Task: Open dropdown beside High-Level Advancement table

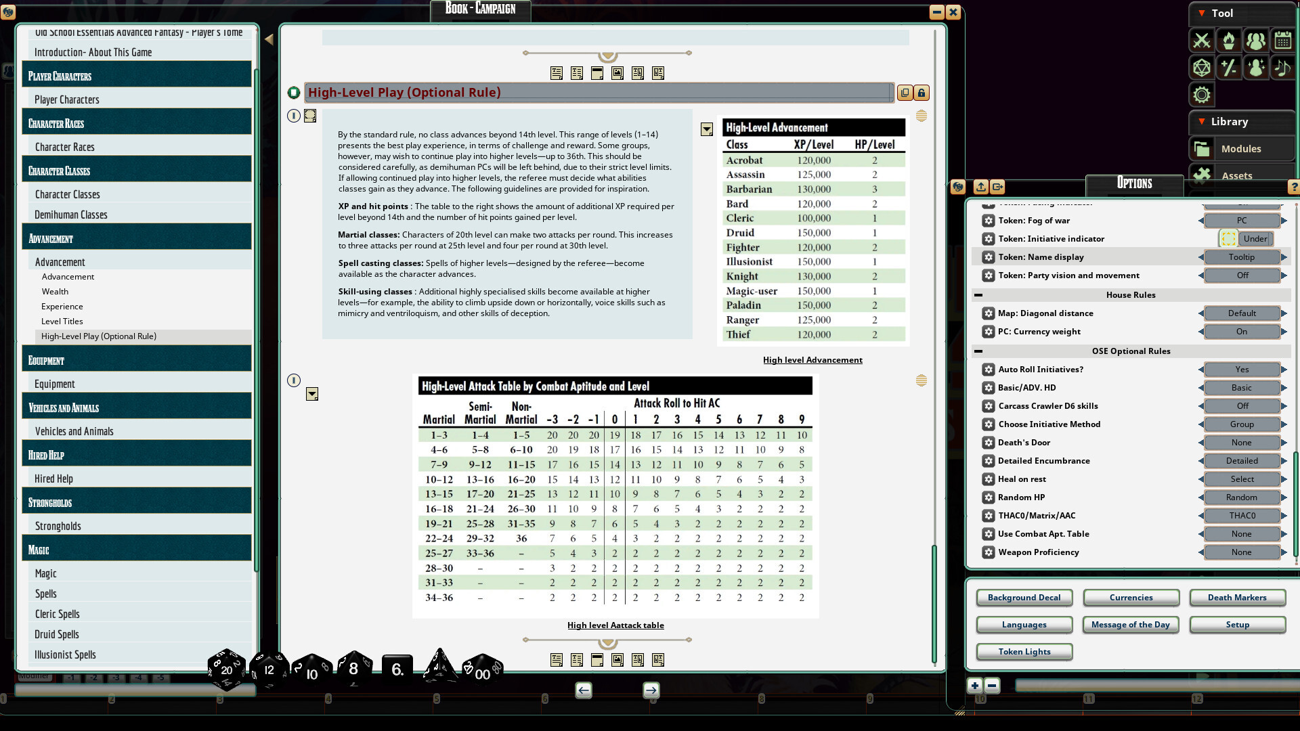Action: (x=707, y=130)
